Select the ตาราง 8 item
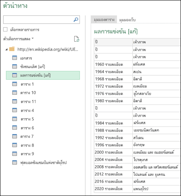This screenshot has width=181, height=196. pos(27,145)
